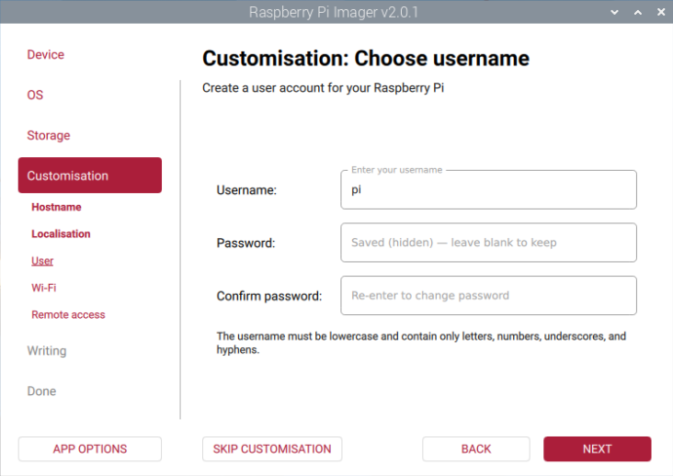Open the Hostname customisation sub-page
Screen dimensions: 673x476
56,207
